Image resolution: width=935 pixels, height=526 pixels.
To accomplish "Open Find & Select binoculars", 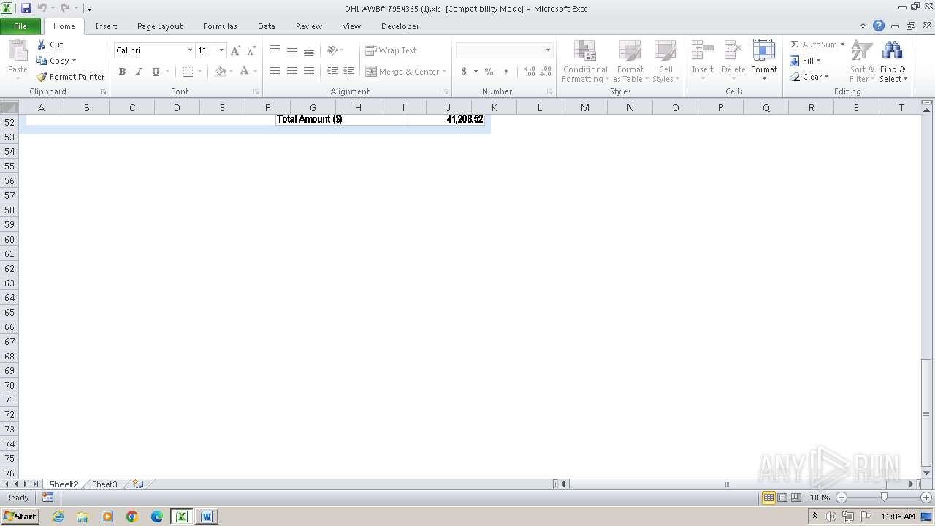I will (x=893, y=61).
